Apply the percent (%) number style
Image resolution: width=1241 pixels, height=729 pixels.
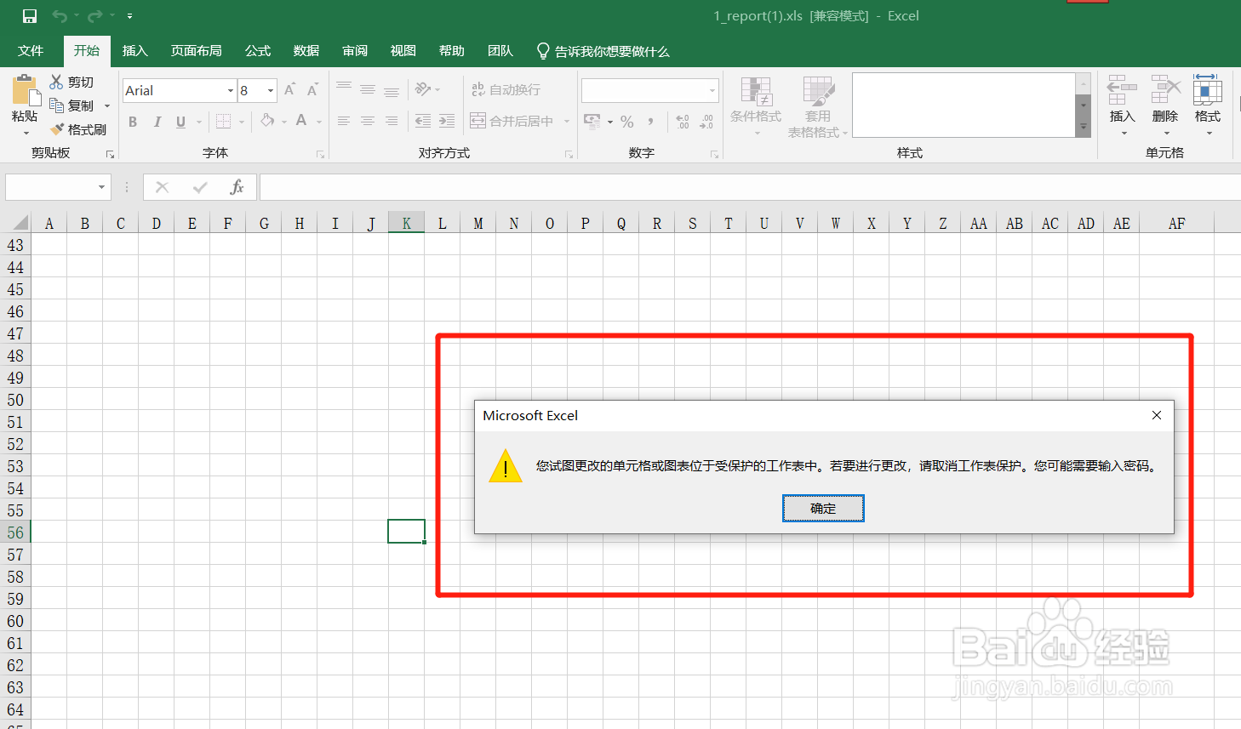click(x=627, y=121)
